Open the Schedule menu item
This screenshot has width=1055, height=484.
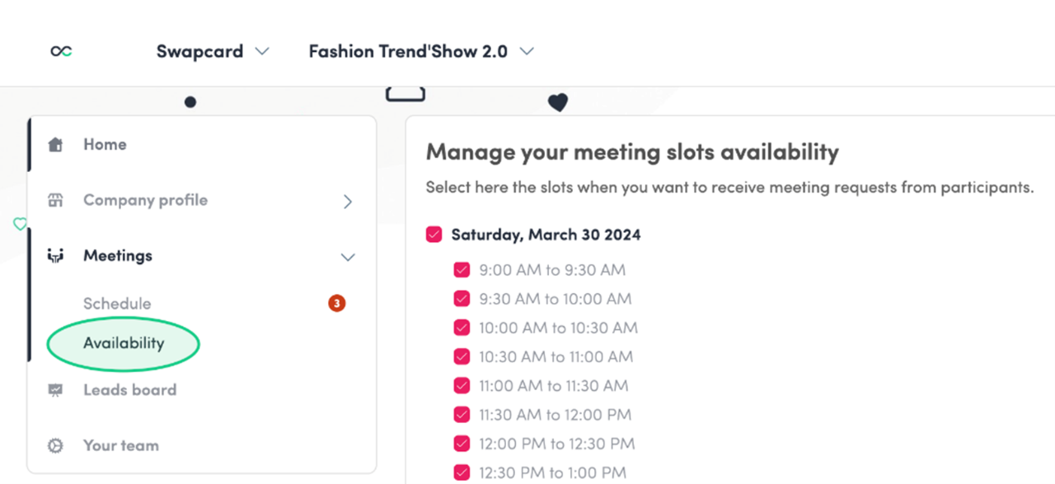click(x=117, y=304)
